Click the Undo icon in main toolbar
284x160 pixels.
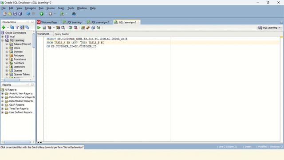point(28,14)
